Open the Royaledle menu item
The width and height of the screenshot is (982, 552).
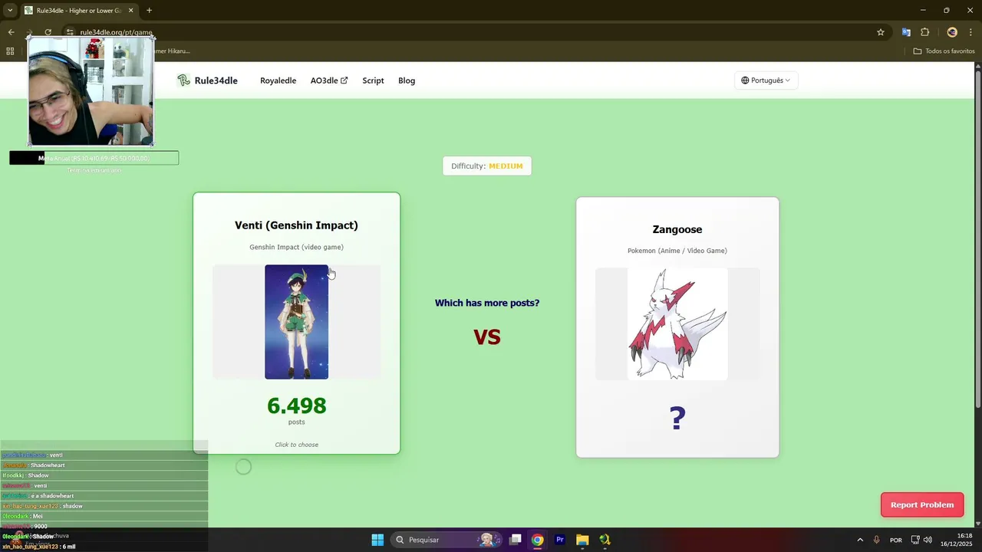(278, 80)
